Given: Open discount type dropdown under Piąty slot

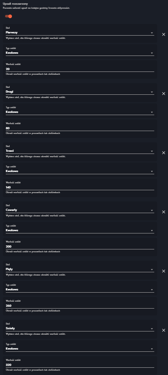Looking at the screenshot, I should click(80, 289).
